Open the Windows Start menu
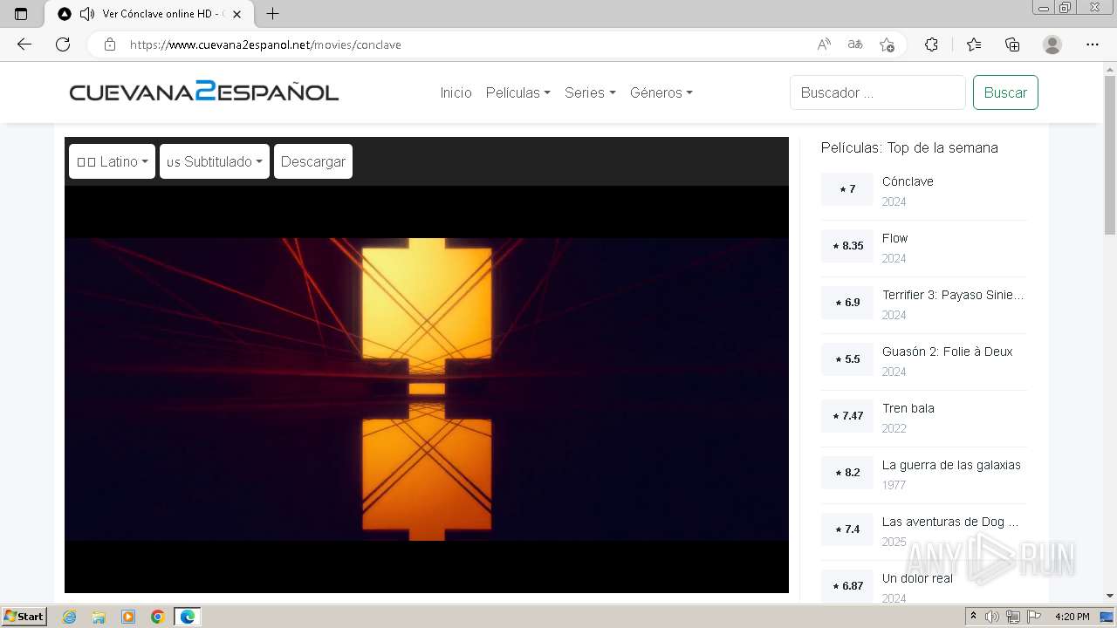The image size is (1117, 628). click(x=24, y=617)
